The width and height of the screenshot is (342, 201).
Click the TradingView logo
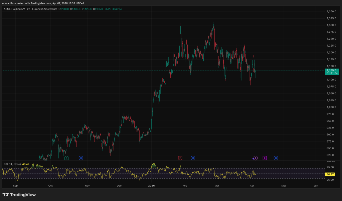coord(19,195)
